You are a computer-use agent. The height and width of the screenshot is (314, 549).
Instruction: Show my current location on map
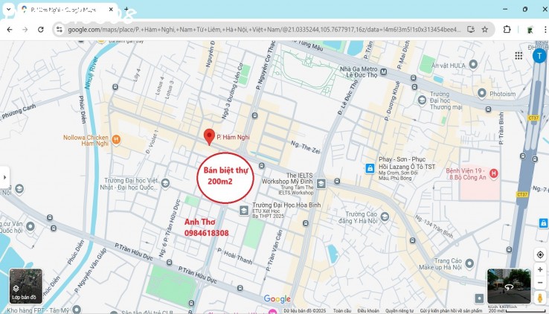tap(540, 254)
